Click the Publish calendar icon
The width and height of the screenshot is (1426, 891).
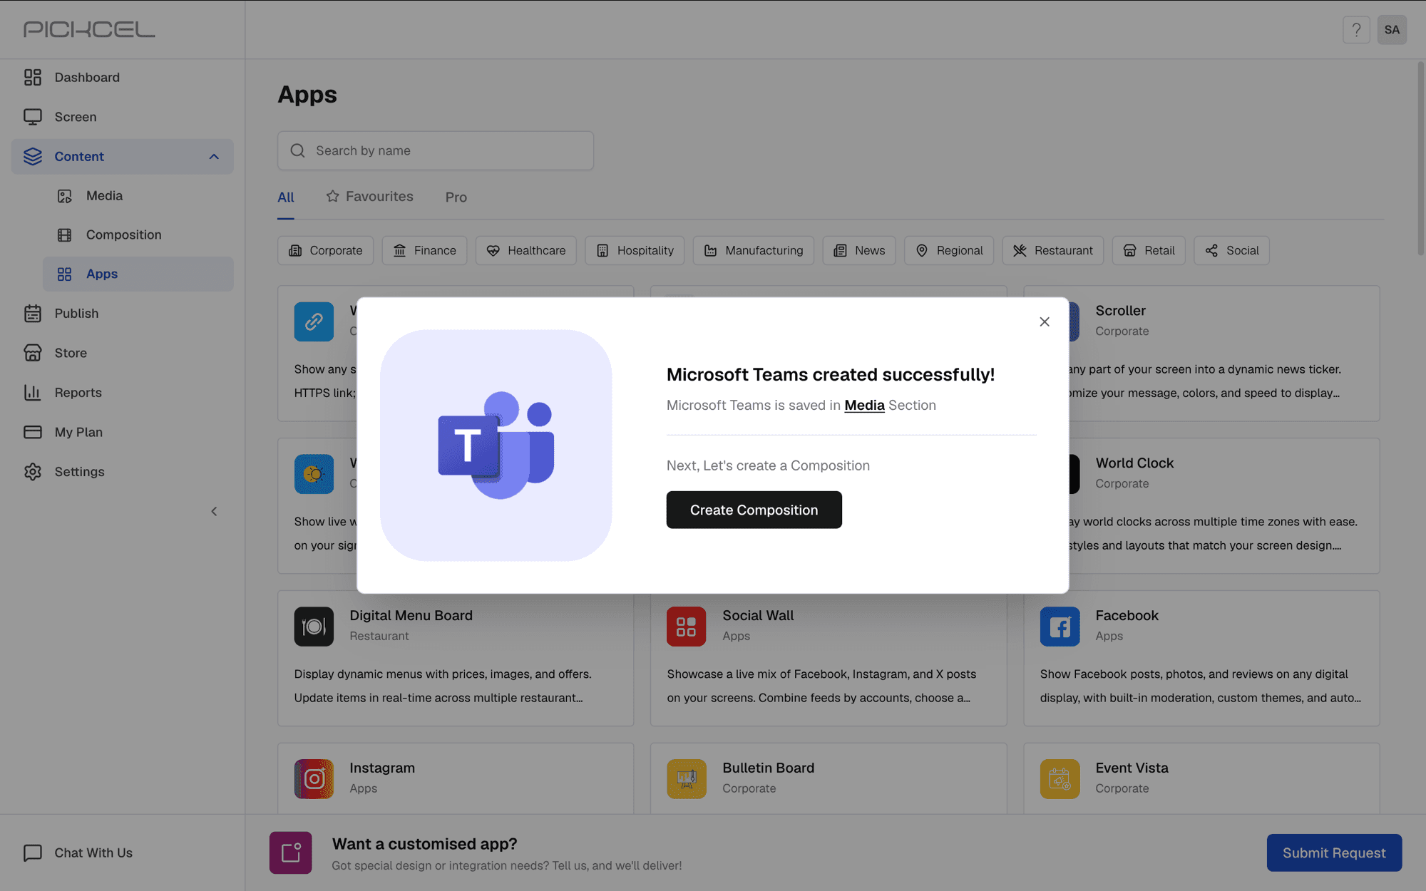[33, 314]
